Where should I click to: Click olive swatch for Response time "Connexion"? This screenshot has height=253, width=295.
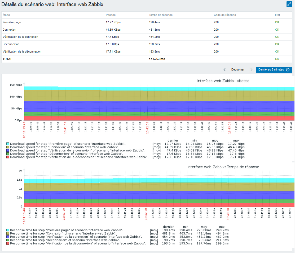(7, 233)
